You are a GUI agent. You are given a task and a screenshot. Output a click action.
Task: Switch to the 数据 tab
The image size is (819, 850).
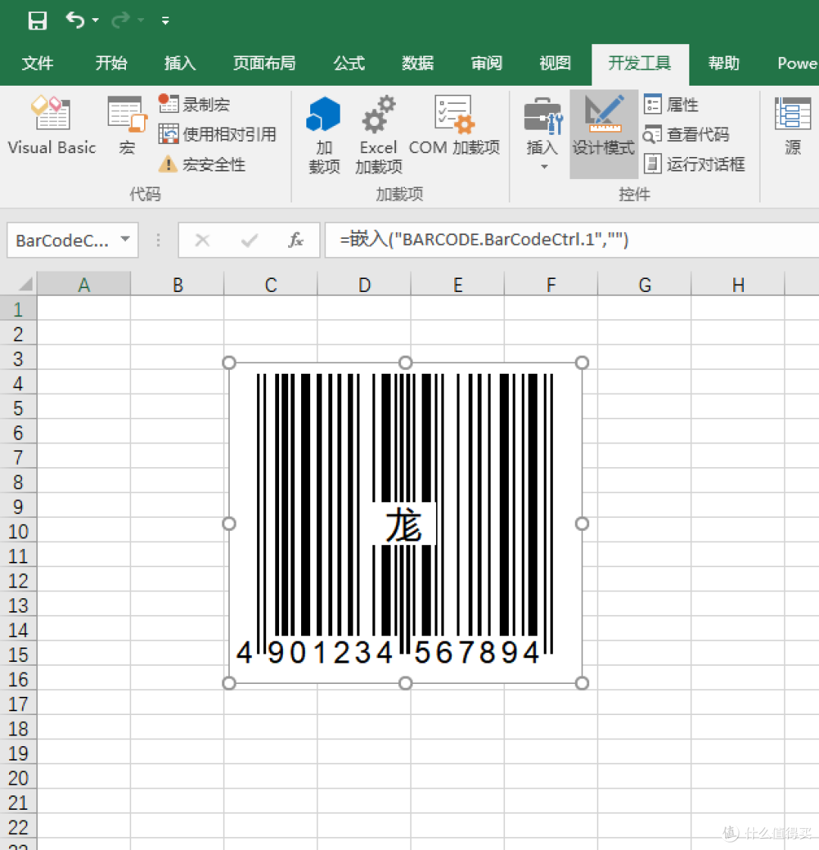[x=418, y=64]
